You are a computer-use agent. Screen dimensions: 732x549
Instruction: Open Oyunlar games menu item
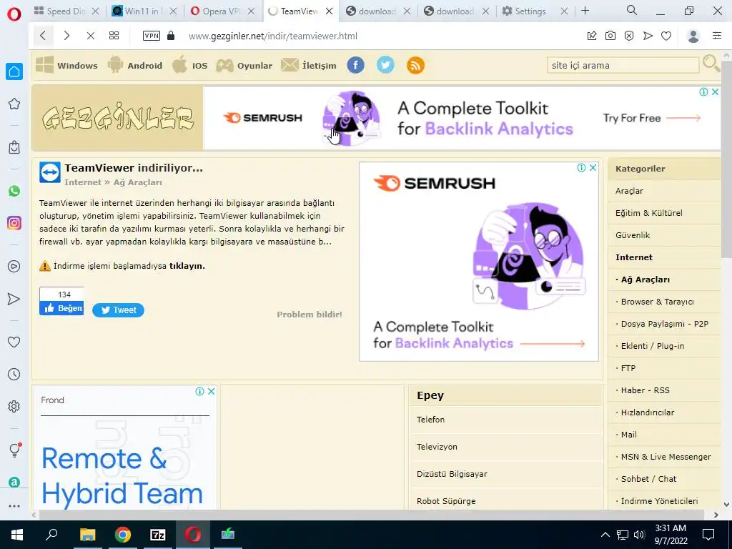(x=244, y=65)
